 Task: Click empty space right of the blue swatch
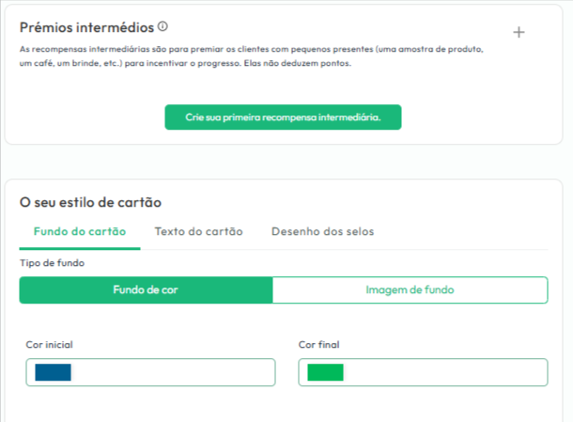click(x=169, y=372)
